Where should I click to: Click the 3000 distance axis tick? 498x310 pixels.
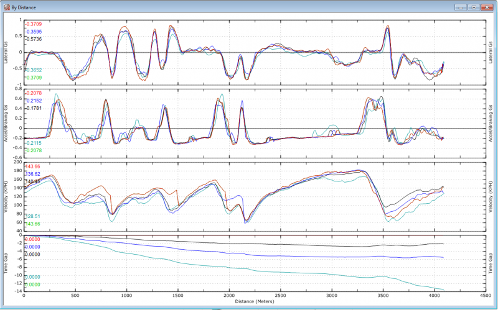coord(332,296)
